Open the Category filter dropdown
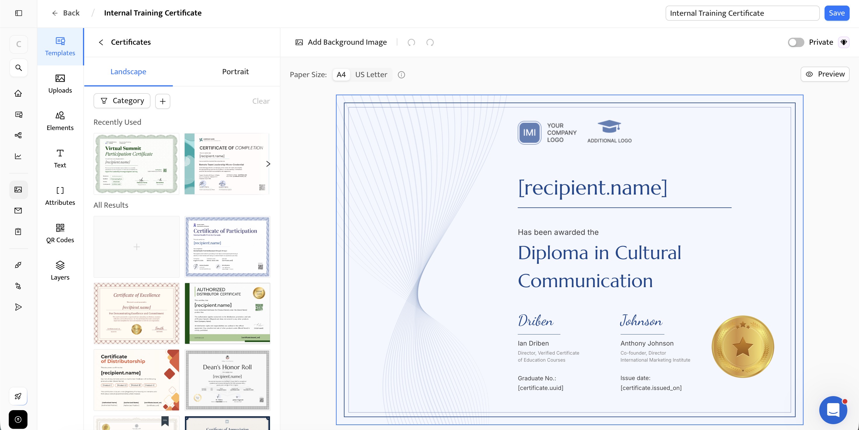The height and width of the screenshot is (430, 859). (122, 101)
